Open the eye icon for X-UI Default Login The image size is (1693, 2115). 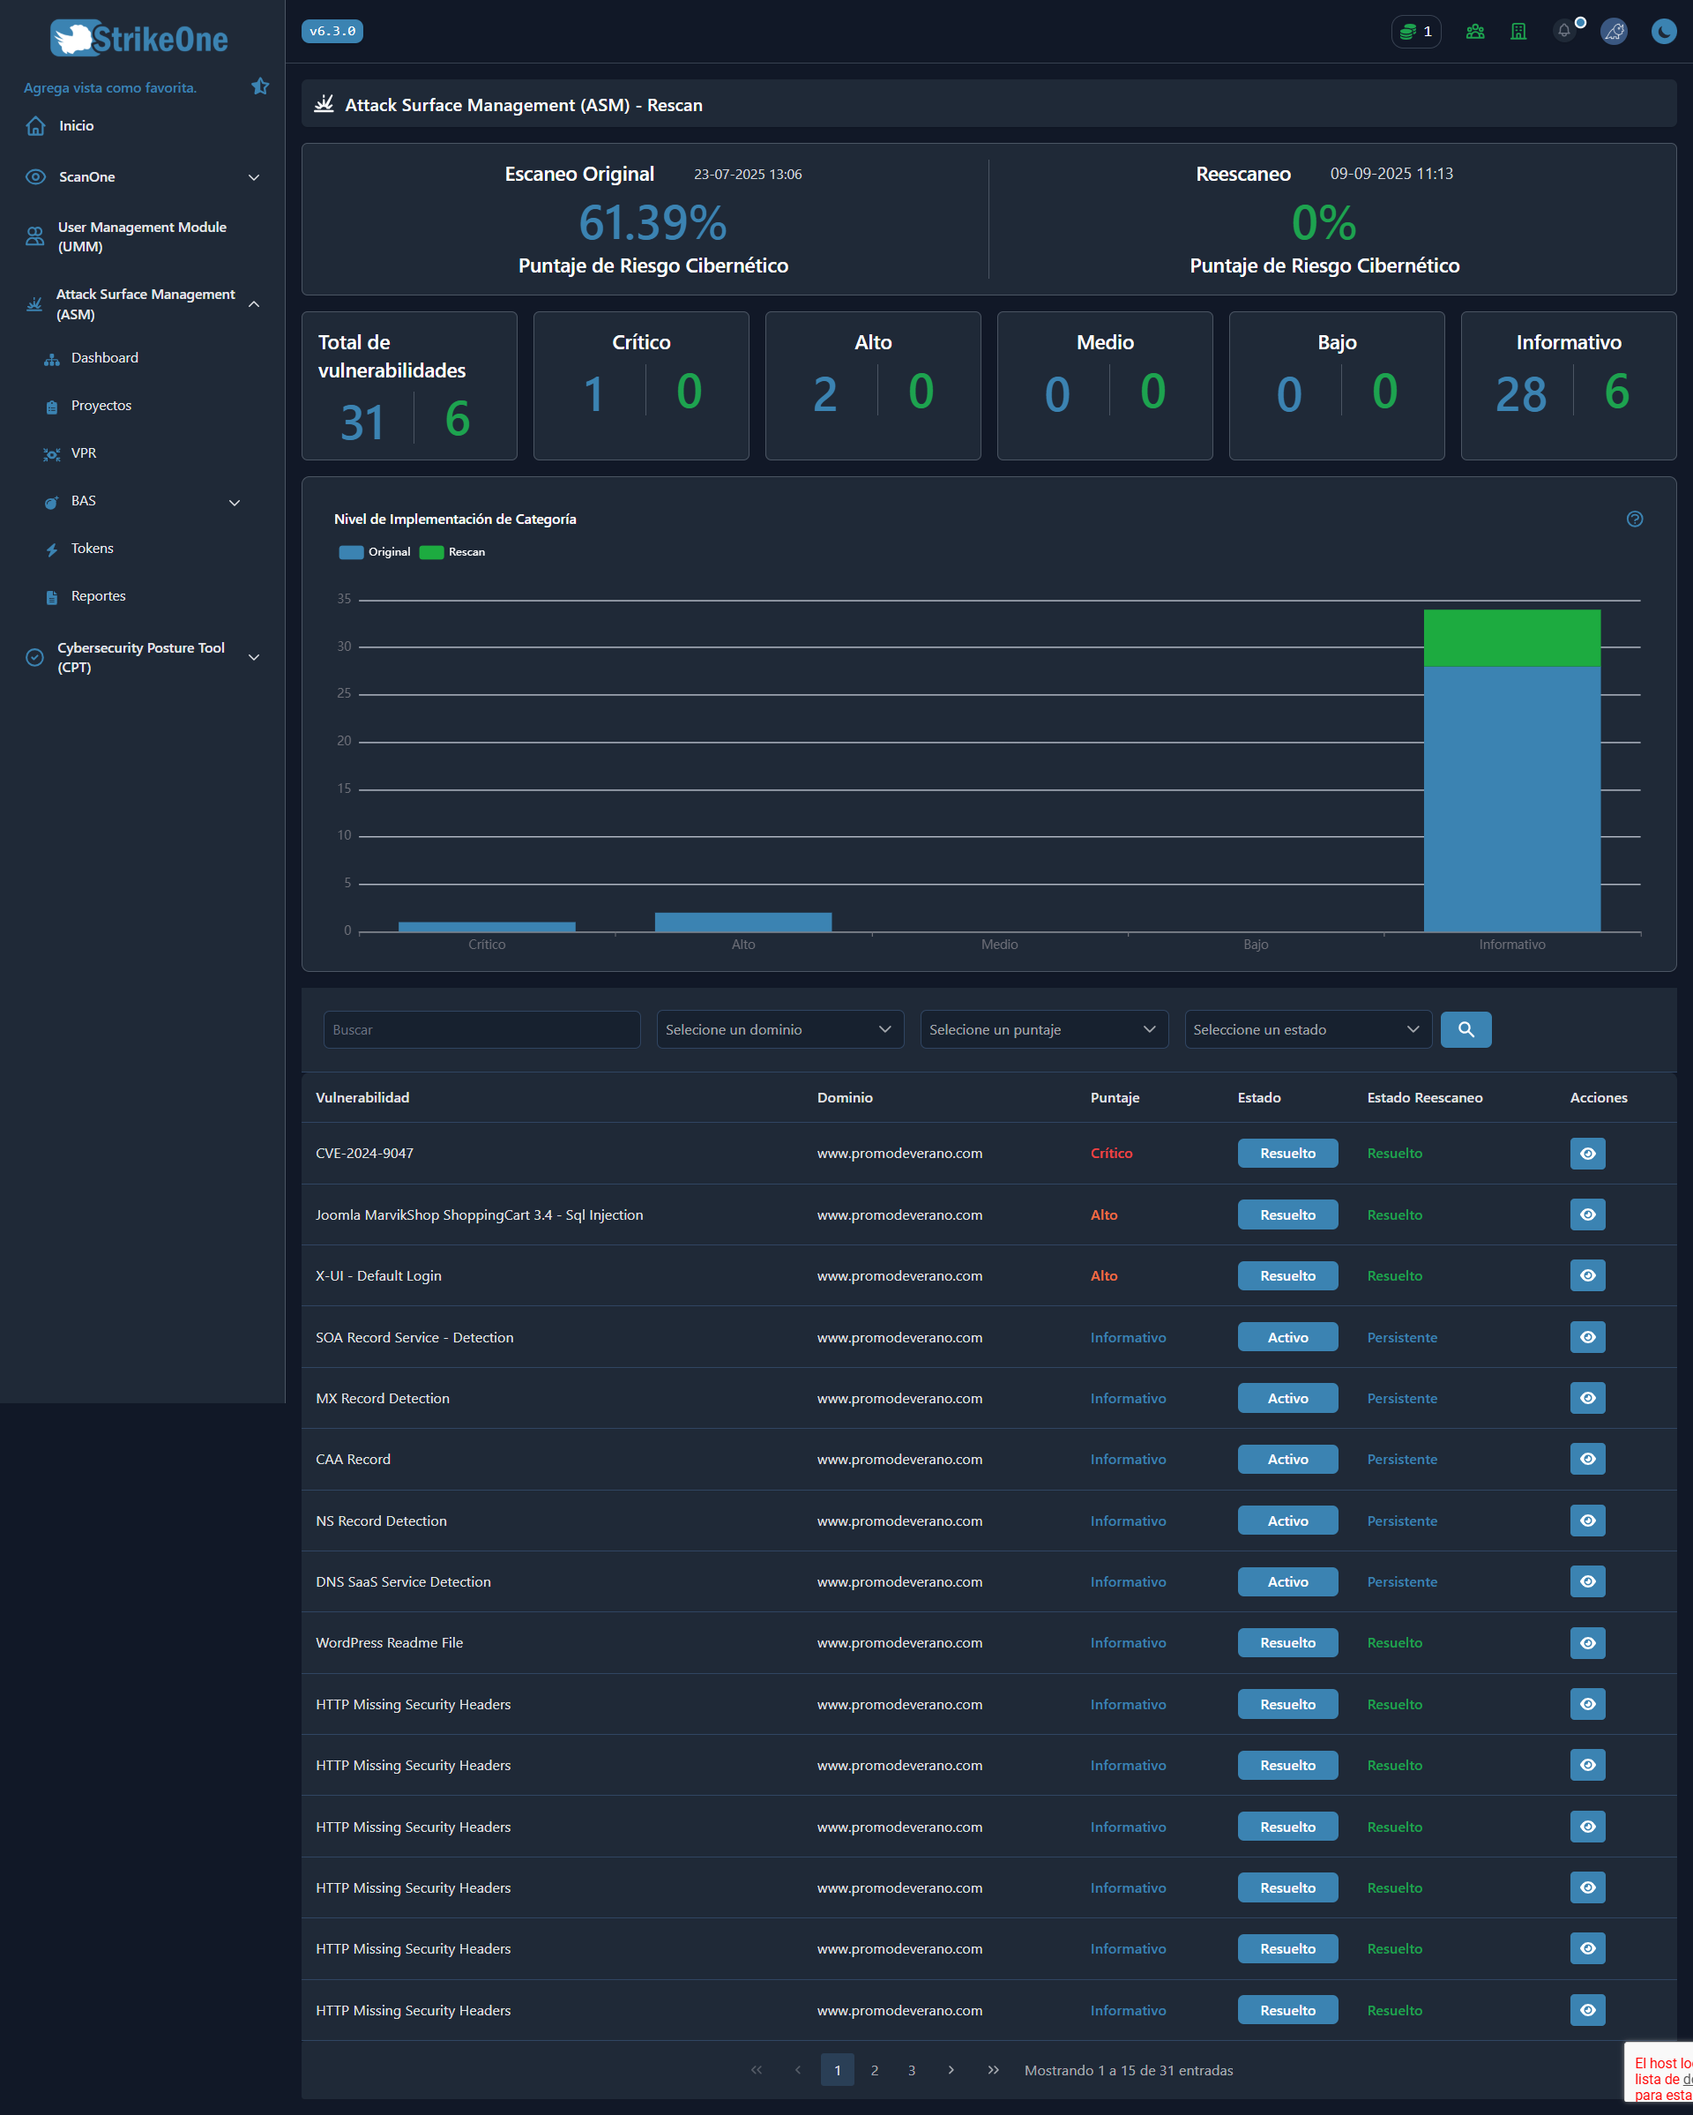coord(1587,1275)
